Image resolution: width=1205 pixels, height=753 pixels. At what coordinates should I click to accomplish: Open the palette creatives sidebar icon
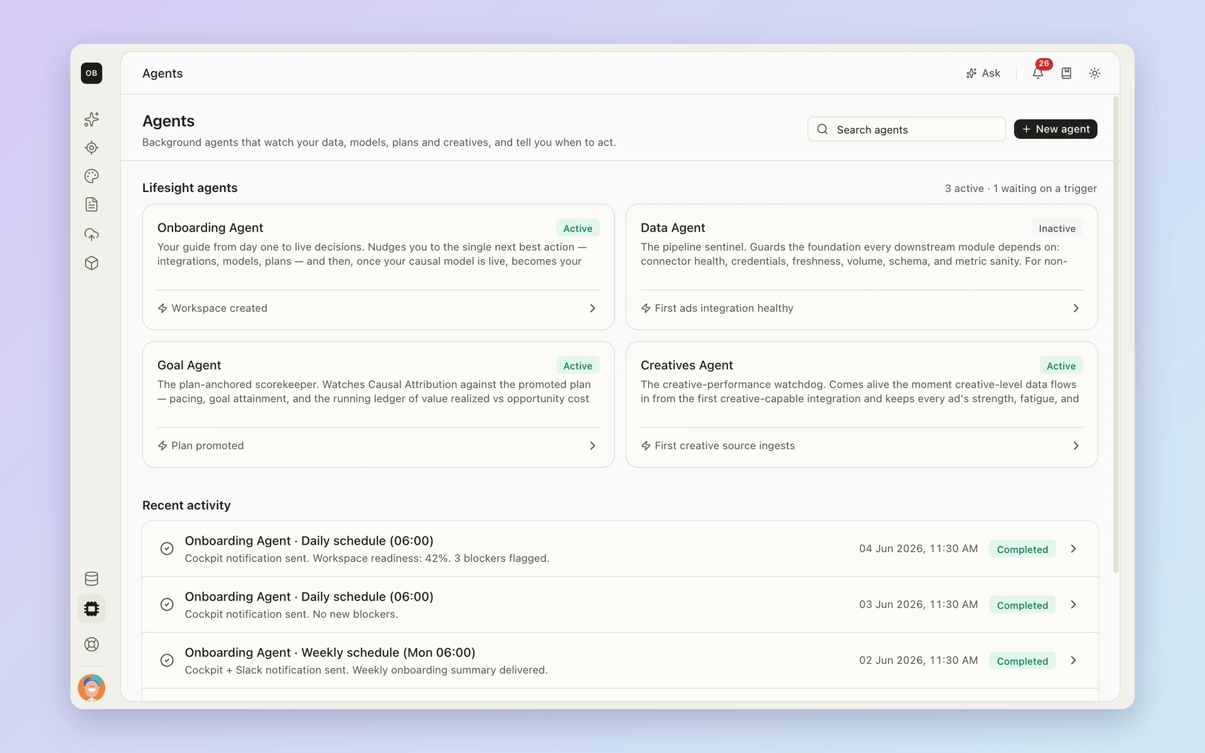pyautogui.click(x=92, y=176)
